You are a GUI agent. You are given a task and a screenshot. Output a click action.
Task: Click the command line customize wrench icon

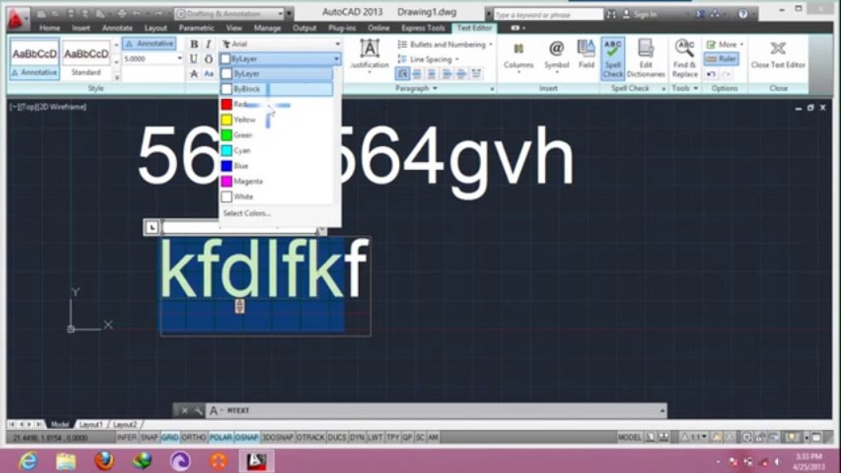coord(197,411)
